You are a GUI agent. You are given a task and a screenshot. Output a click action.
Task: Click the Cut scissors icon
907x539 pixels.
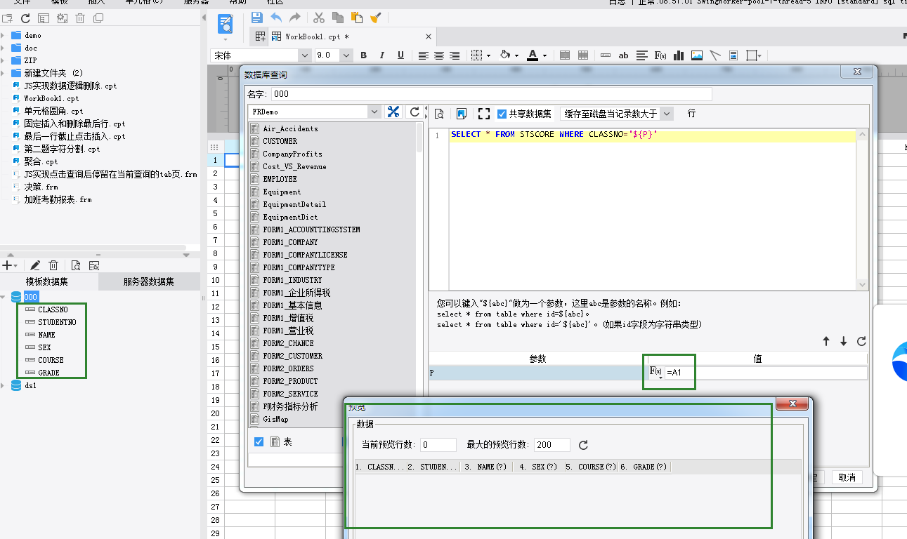coord(319,18)
